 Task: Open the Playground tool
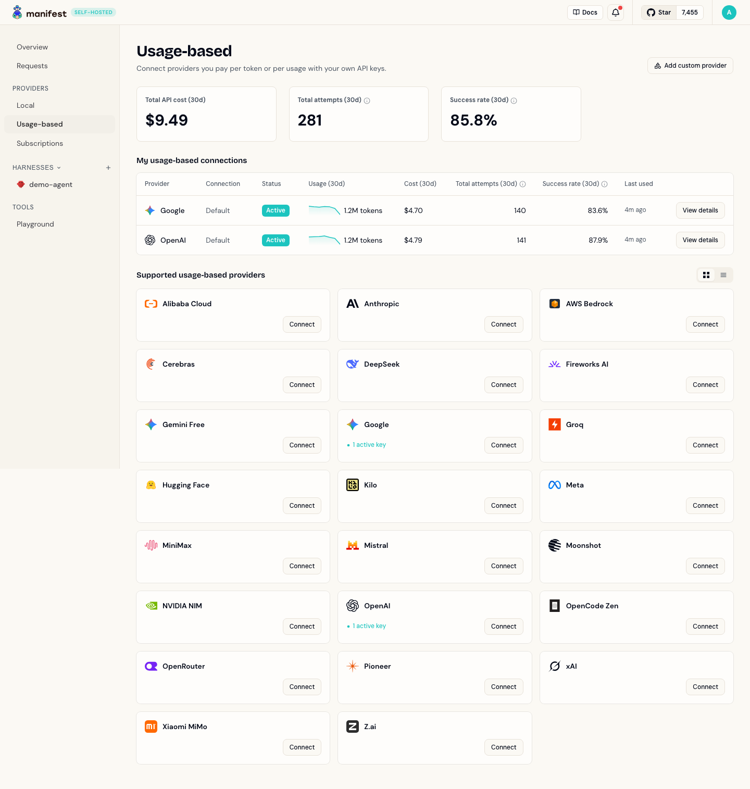pyautogui.click(x=59, y=224)
